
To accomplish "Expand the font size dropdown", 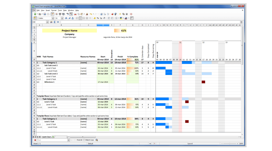I will (62, 18).
